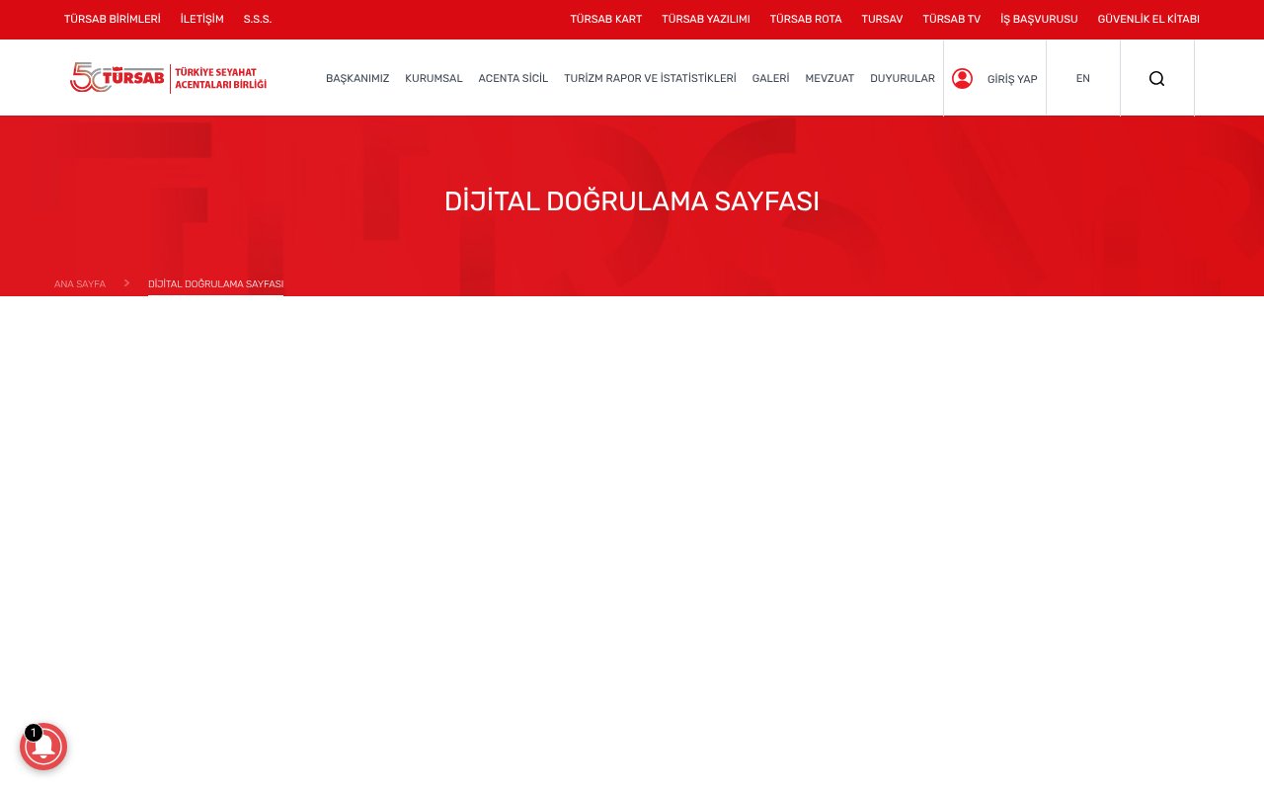Visit the S.S.S. page

pos(258,19)
